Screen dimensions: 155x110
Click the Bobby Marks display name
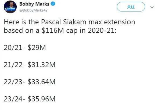pos(34,4)
